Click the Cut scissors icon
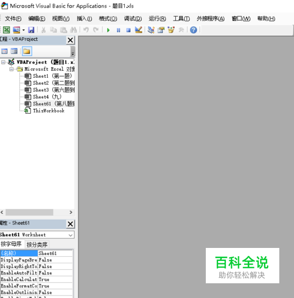This screenshot has height=298, width=294. pos(44,30)
